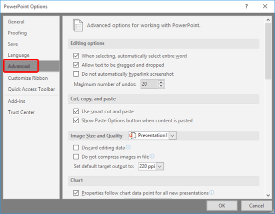Toggle Show Paste Options button checkbox

coord(76,121)
